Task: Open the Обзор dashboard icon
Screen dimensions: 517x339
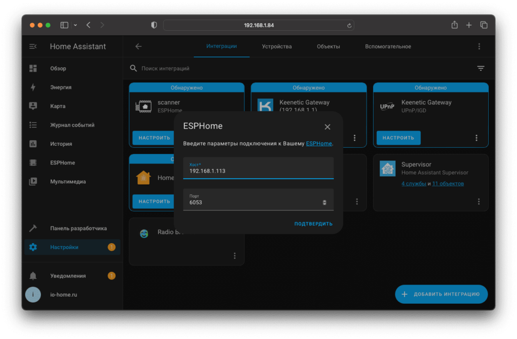Action: 33,68
